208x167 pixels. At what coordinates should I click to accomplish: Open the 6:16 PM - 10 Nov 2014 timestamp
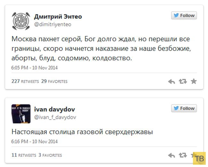(x=35, y=141)
